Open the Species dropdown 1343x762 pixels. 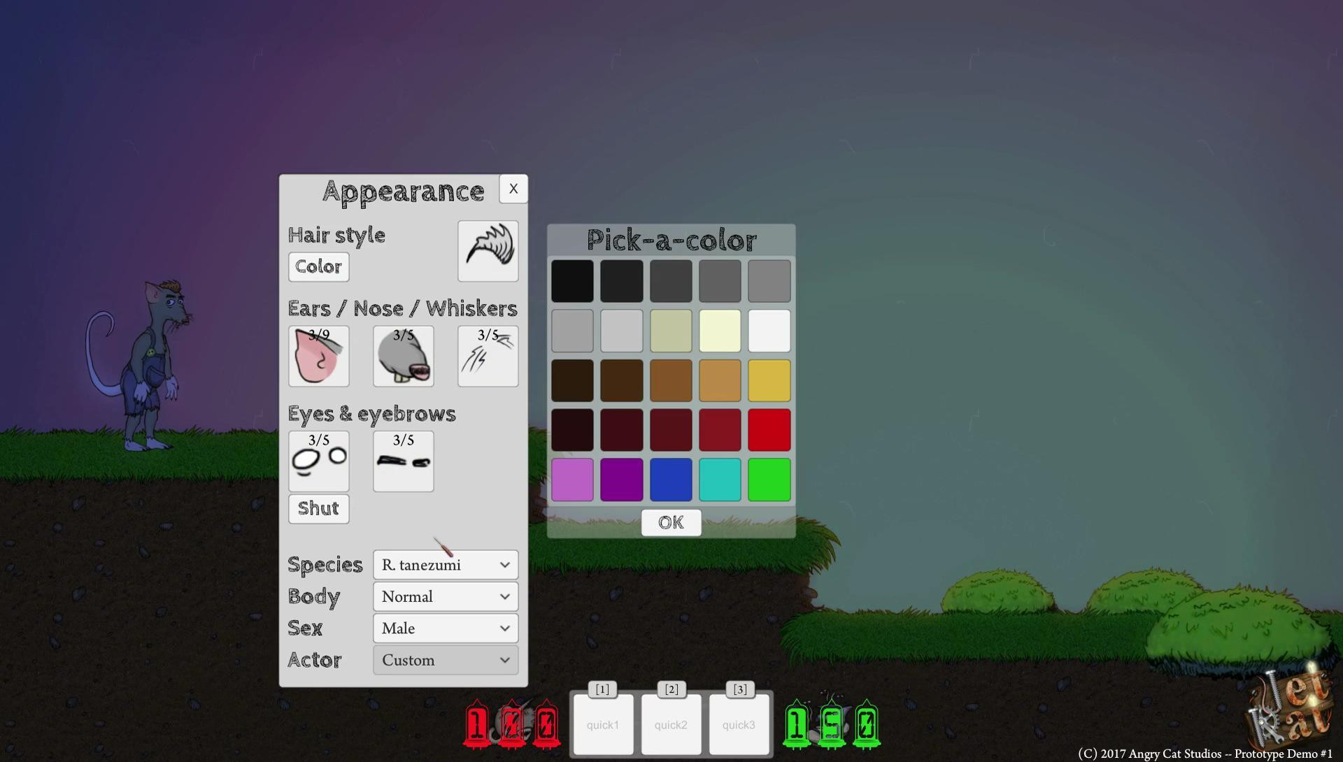click(446, 565)
